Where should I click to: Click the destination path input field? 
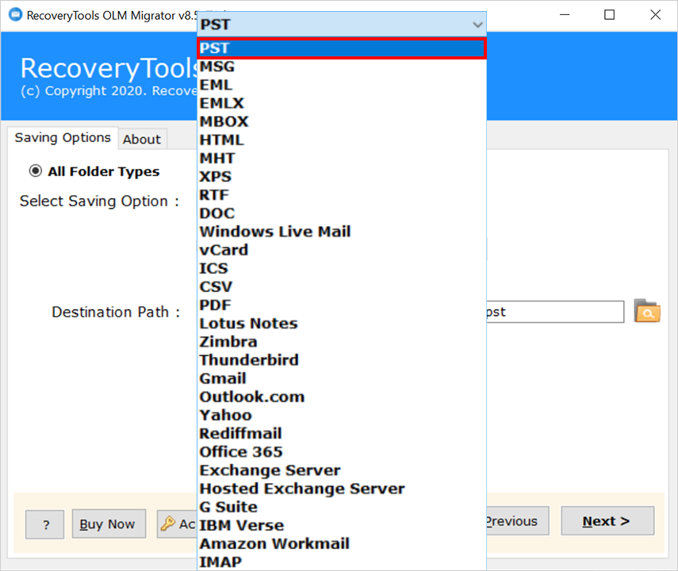(x=555, y=312)
